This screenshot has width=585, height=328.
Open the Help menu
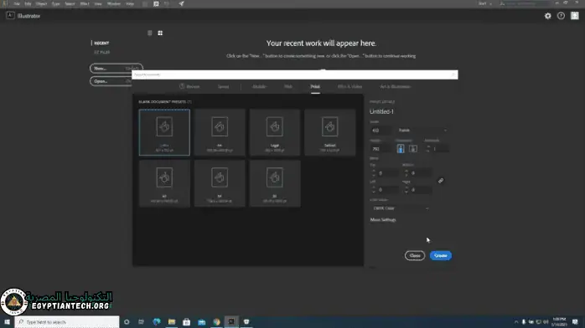point(130,3)
